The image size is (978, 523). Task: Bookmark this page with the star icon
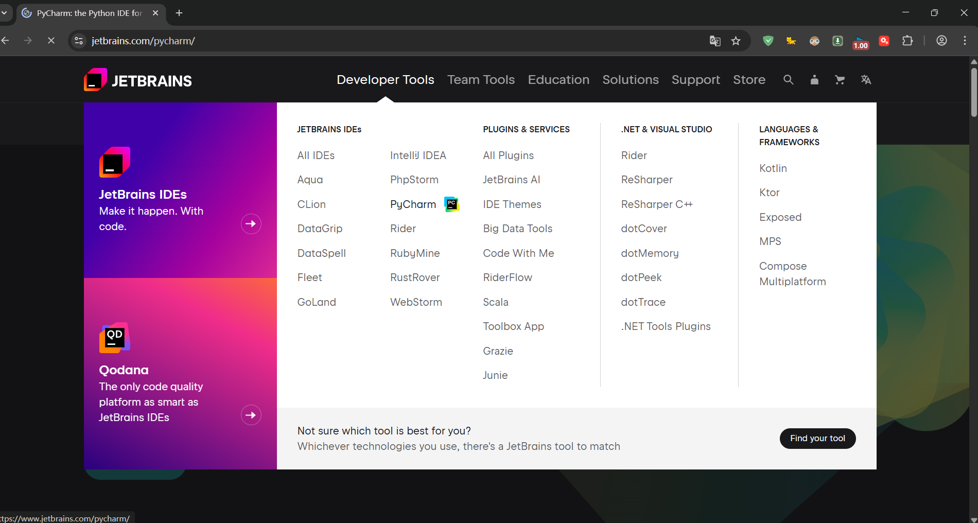pos(736,41)
